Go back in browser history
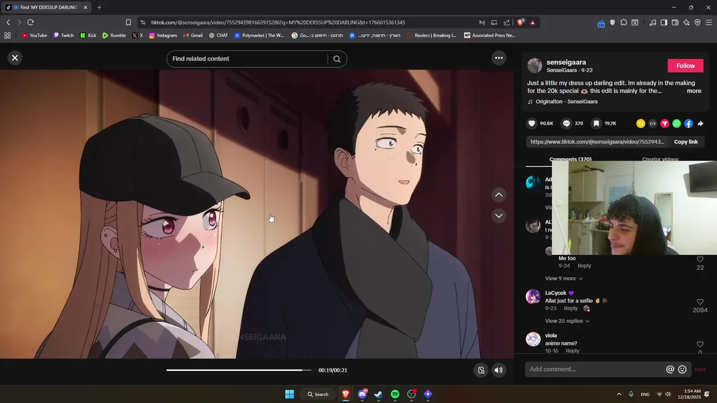The width and height of the screenshot is (717, 403). pyautogui.click(x=8, y=22)
